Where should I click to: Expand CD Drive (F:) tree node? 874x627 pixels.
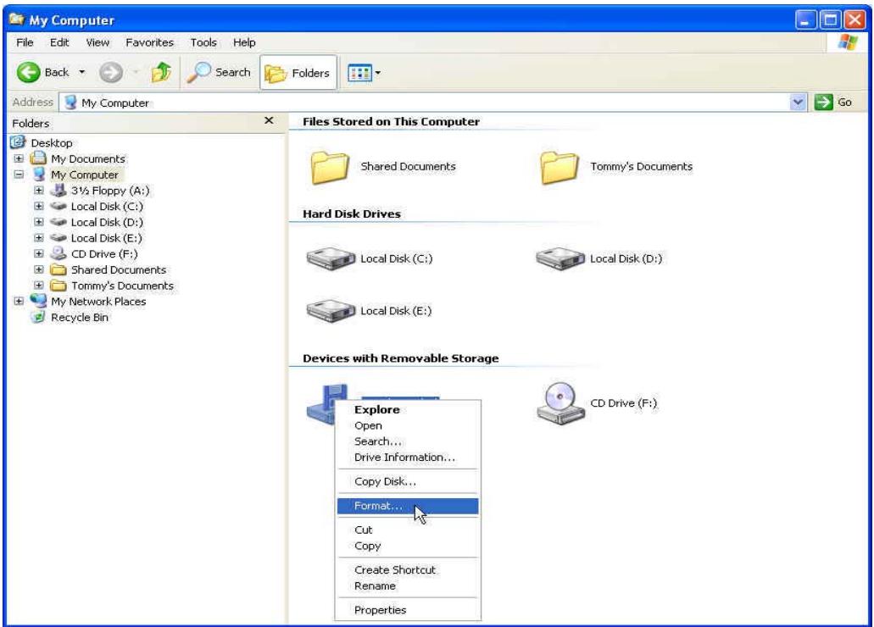click(x=38, y=253)
